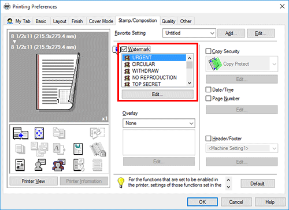Open the Quality tab

(168, 21)
